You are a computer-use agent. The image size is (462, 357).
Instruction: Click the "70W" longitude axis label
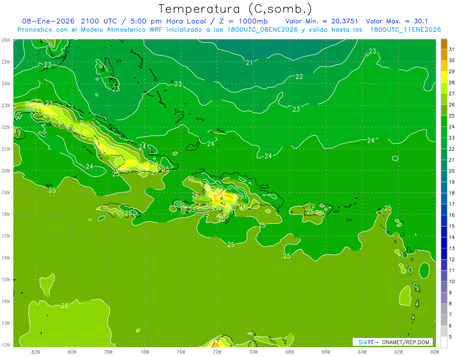pyautogui.click(x=253, y=352)
